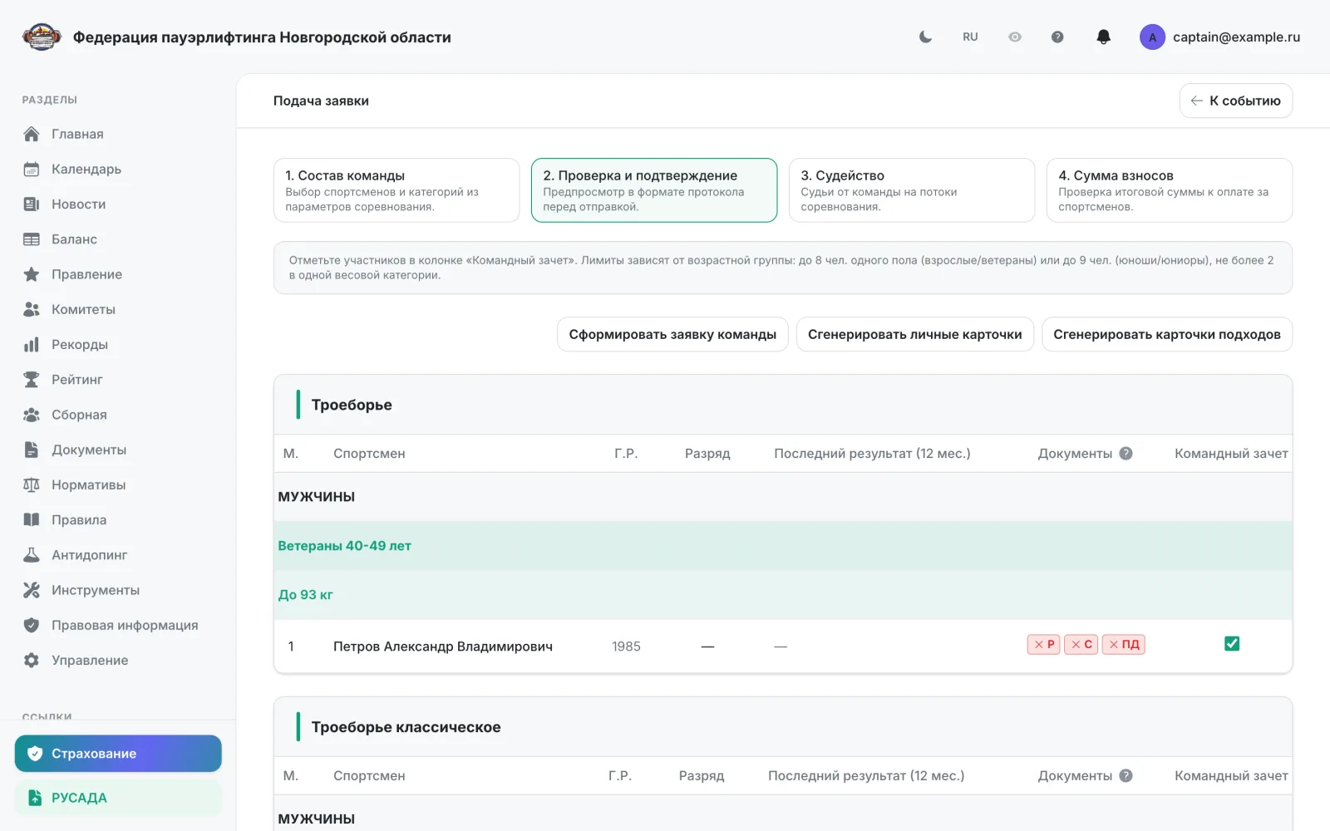Click athlete name Петров Александр Владимирович
This screenshot has height=831, width=1330.
pos(443,647)
